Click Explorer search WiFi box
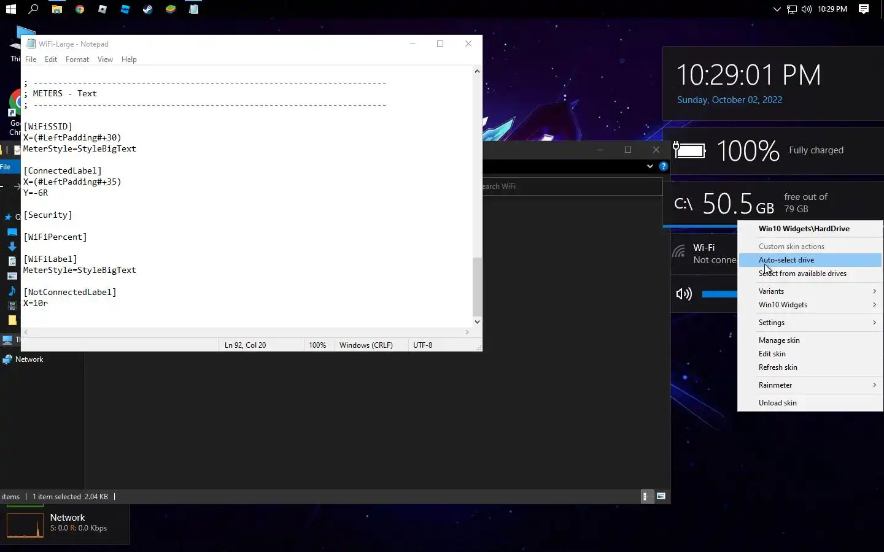The image size is (884, 552). click(572, 186)
